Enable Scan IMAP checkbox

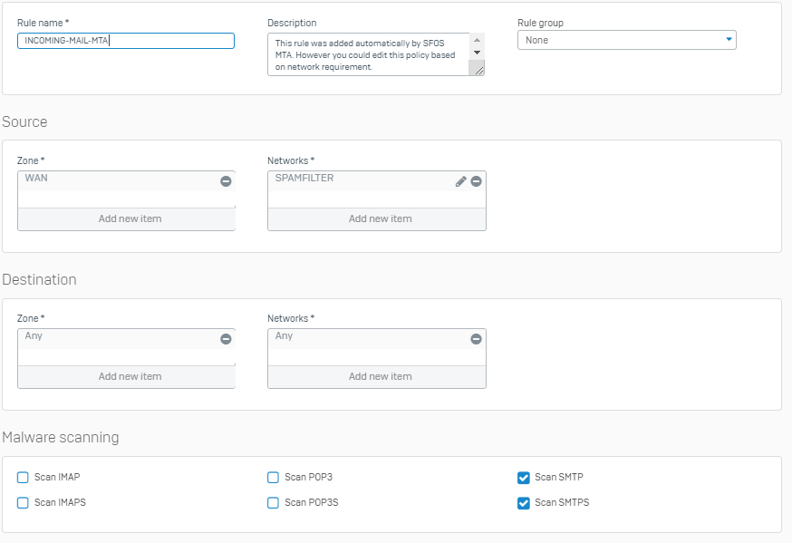24,478
